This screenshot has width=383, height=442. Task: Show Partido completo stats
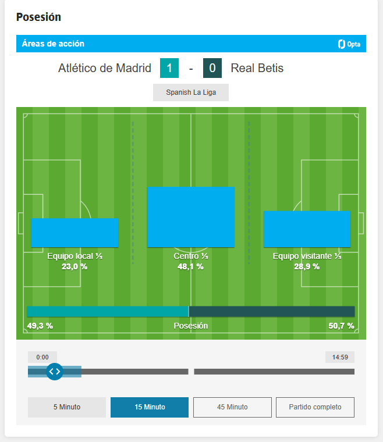[x=315, y=407]
